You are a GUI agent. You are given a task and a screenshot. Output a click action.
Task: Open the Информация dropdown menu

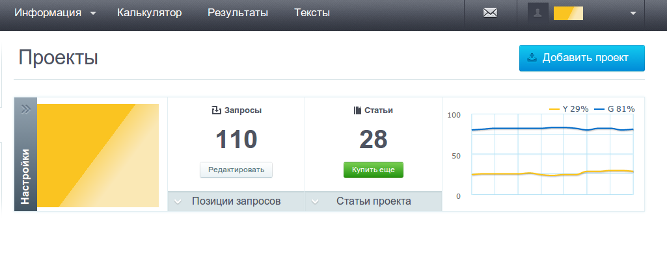55,13
